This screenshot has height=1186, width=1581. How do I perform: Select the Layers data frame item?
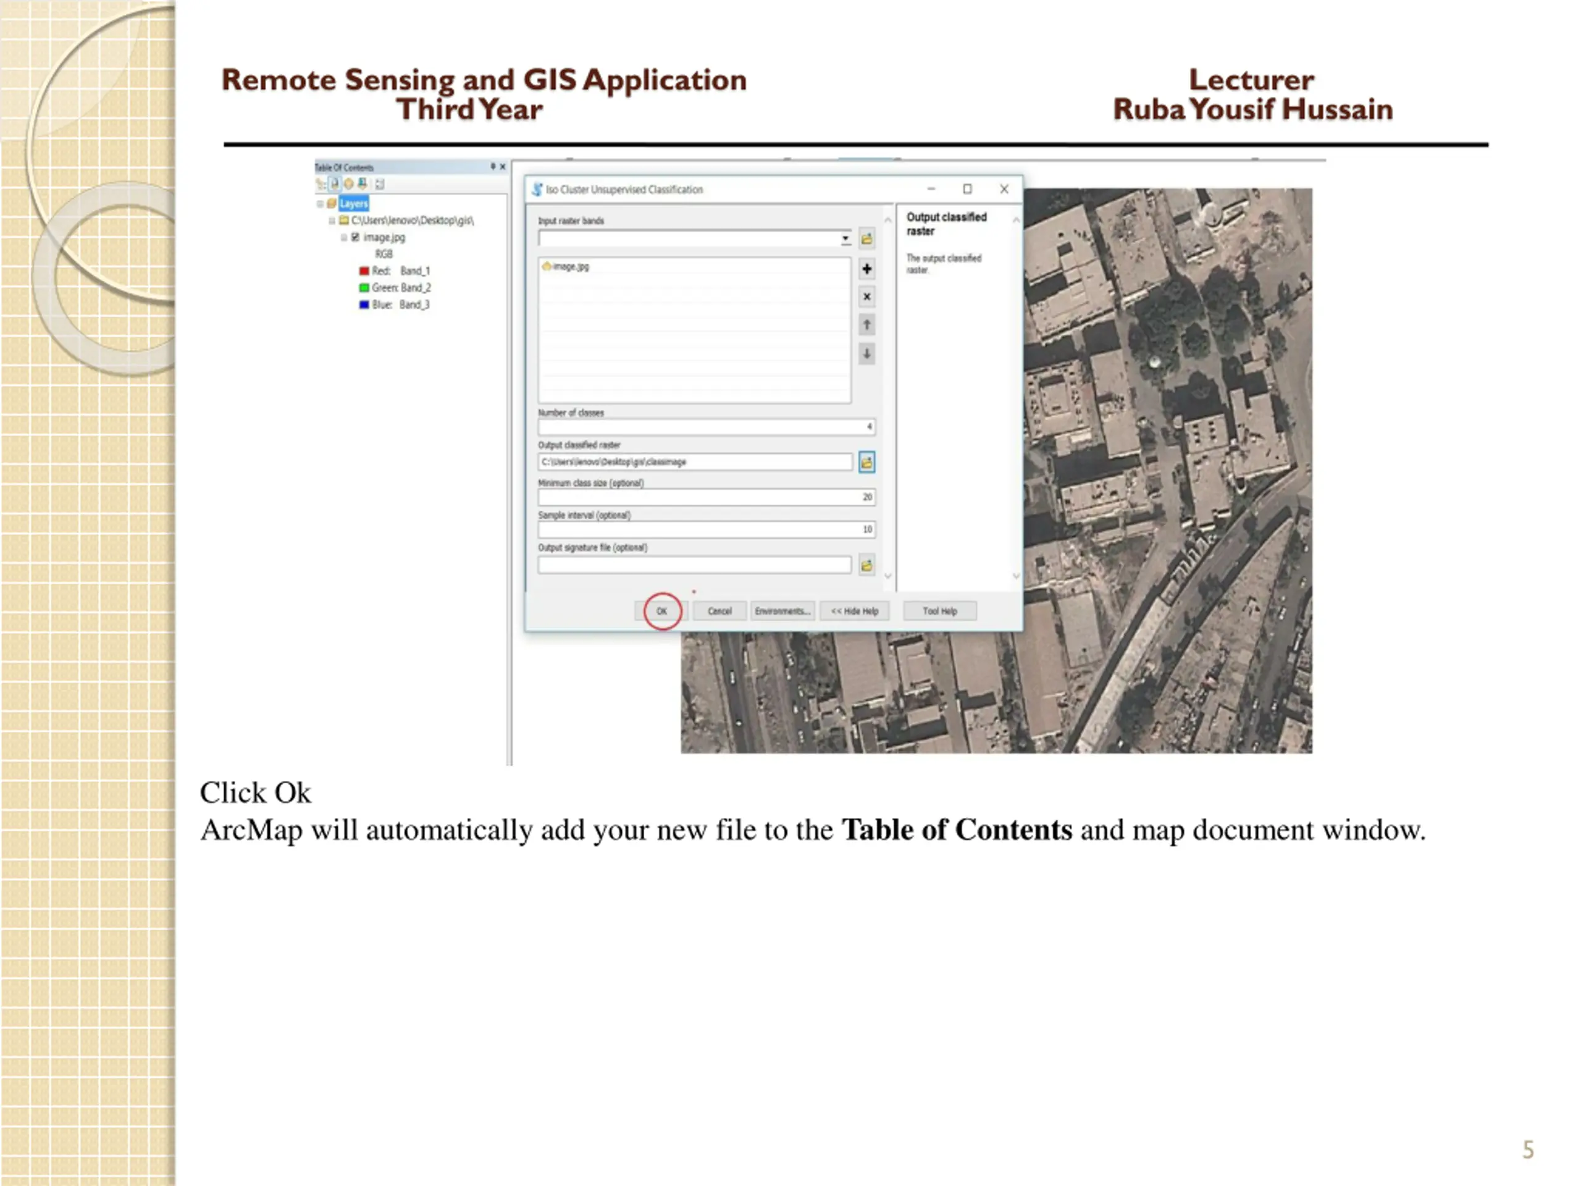[x=354, y=204]
